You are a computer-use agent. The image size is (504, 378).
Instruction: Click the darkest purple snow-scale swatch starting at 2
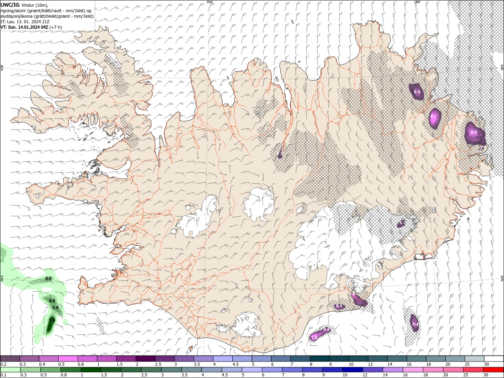(145, 359)
